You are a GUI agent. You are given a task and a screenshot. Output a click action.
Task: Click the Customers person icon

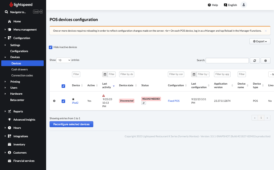[x=10, y=153]
